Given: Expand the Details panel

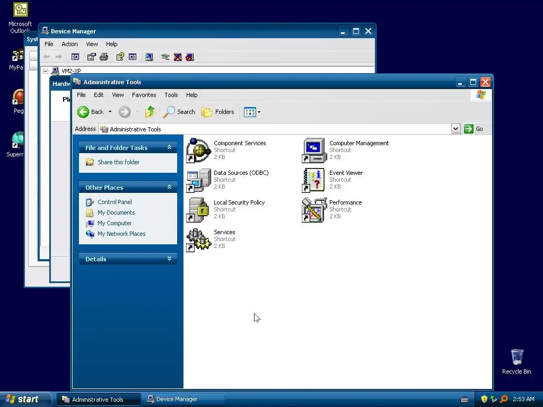Looking at the screenshot, I should coord(169,259).
